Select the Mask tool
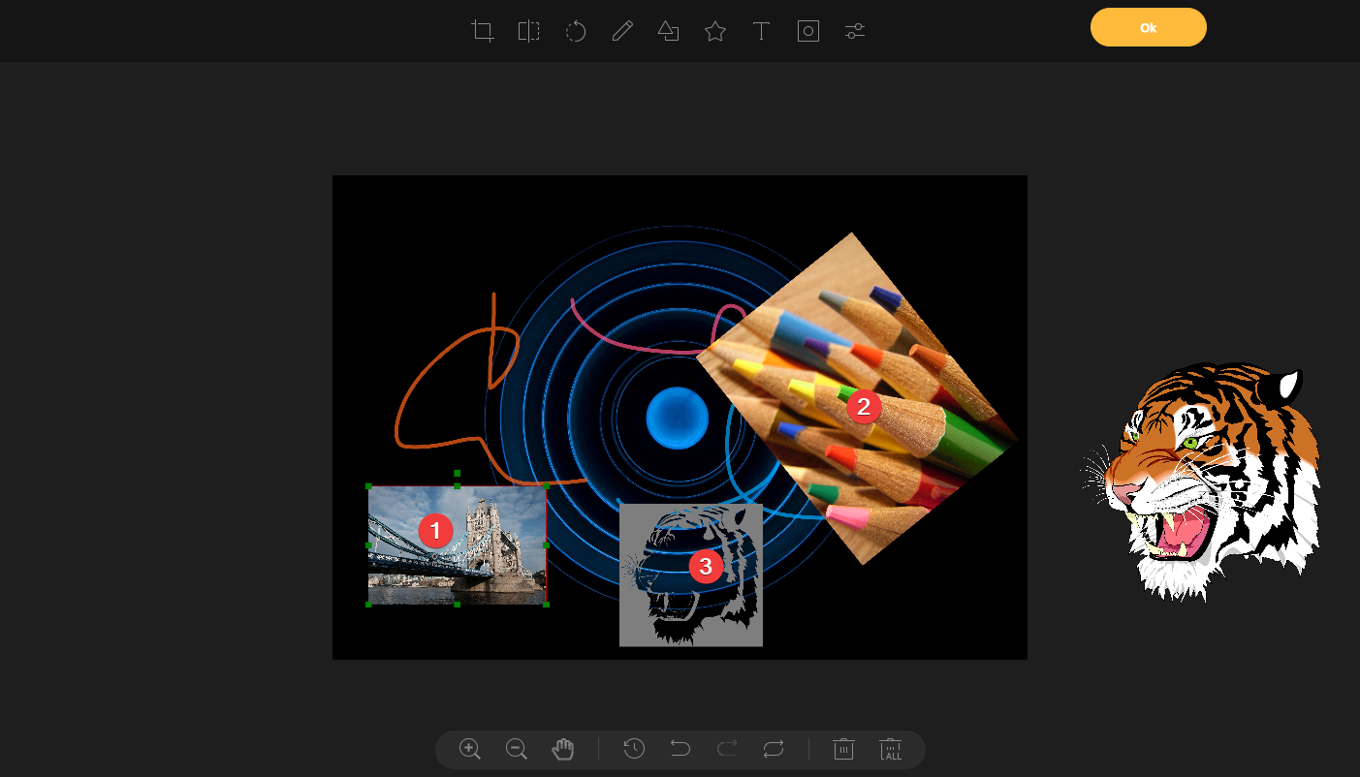The image size is (1360, 777). pyautogui.click(x=807, y=30)
